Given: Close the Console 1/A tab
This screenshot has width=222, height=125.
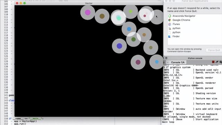Looking at the screenshot, I should pyautogui.click(x=168, y=62).
